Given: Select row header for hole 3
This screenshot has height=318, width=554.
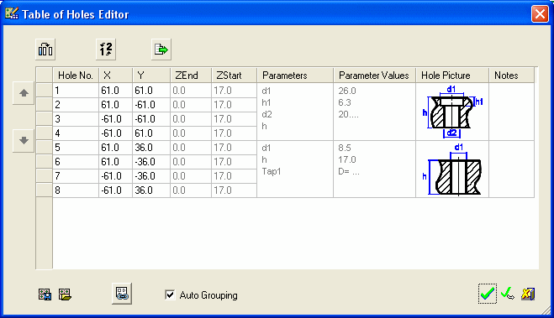Looking at the screenshot, I should pos(45,119).
